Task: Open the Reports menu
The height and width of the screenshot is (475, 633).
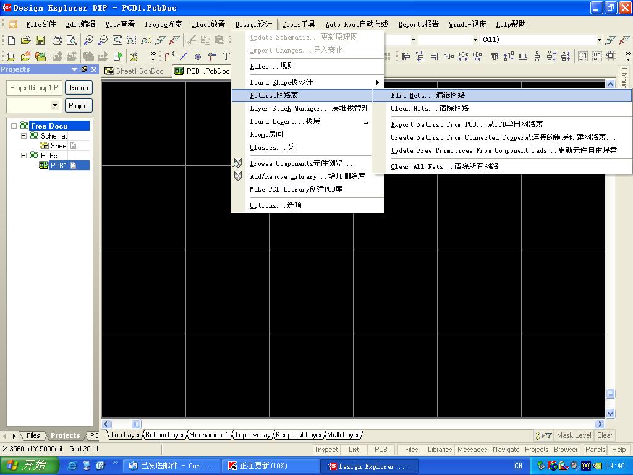Action: tap(418, 24)
